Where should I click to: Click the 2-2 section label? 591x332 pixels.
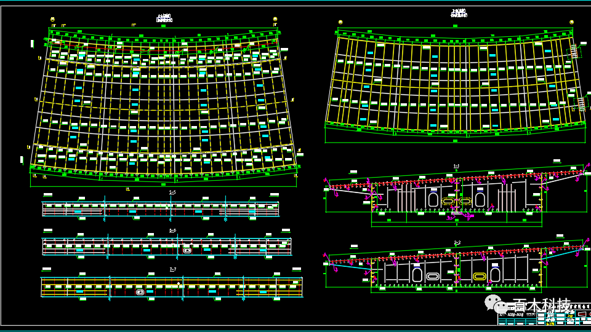point(457,242)
